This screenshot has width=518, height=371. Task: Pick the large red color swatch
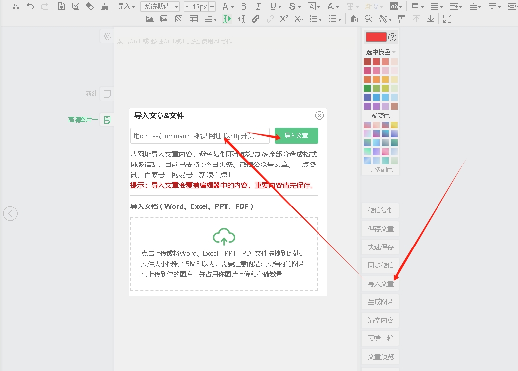pyautogui.click(x=375, y=37)
